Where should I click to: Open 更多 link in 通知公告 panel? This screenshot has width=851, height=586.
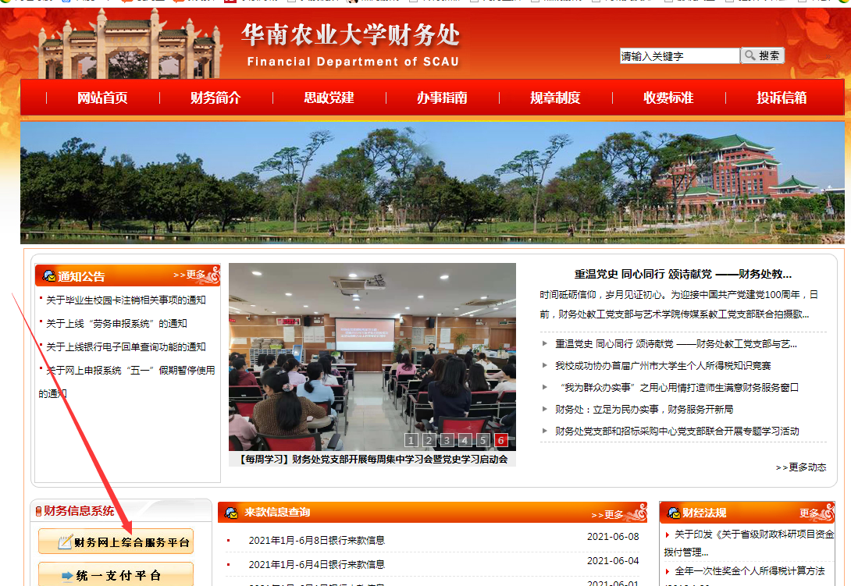click(190, 275)
